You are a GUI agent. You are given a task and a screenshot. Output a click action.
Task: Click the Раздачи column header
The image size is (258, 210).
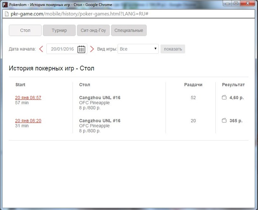(193, 85)
